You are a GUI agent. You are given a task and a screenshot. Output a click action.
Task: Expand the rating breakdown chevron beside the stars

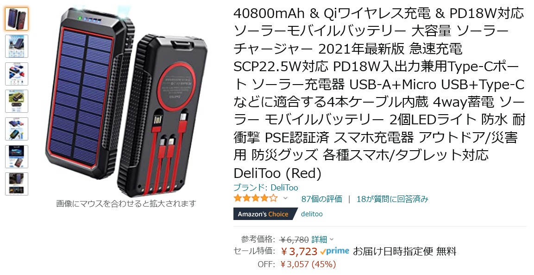pos(285,199)
